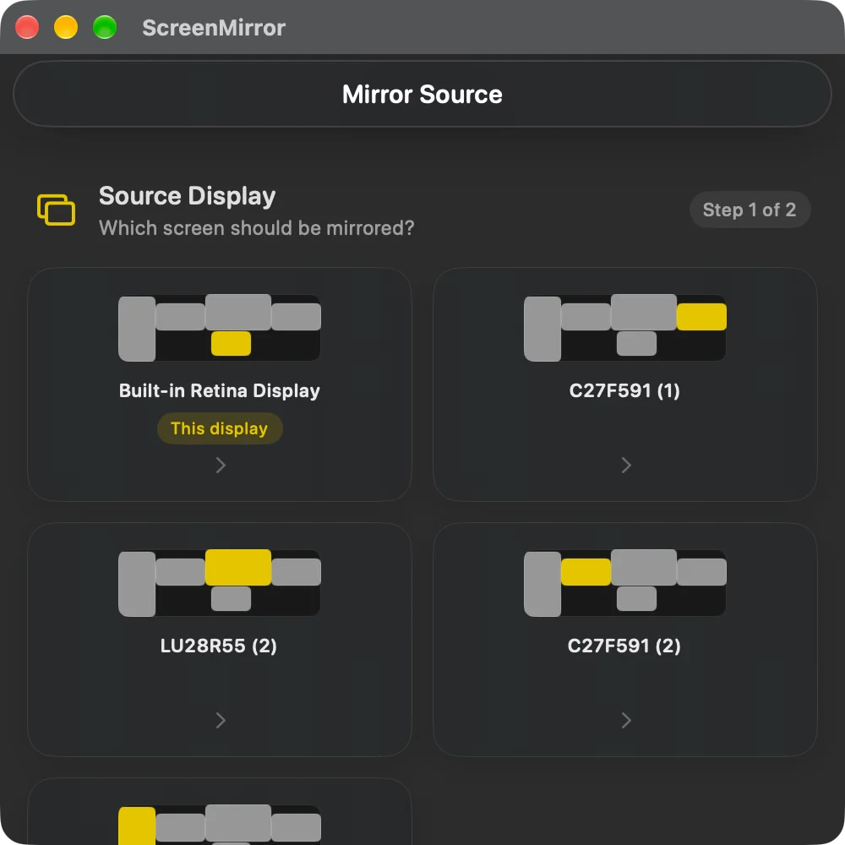Click the Source Display overlapping screens icon
Image resolution: width=845 pixels, height=845 pixels.
[x=56, y=210]
